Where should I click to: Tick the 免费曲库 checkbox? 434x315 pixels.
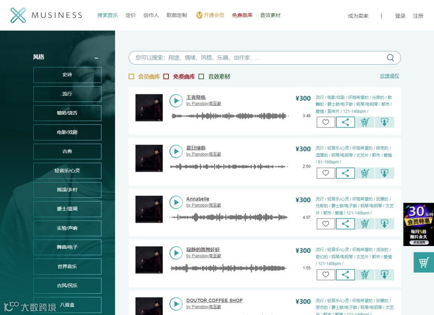166,77
